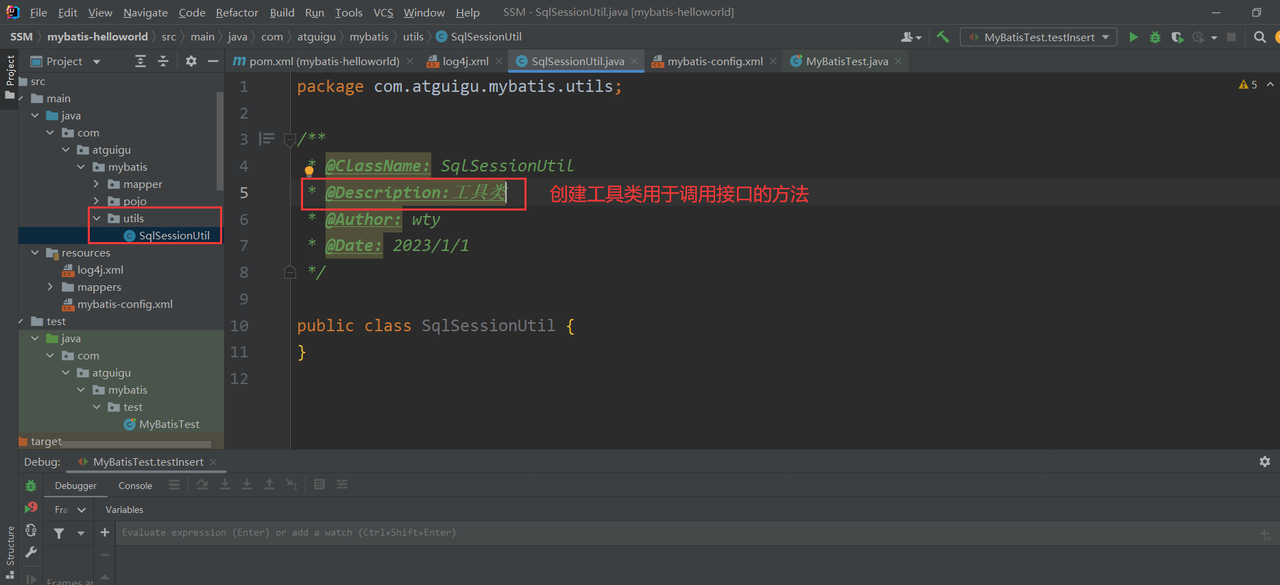1280x585 pixels.
Task: Click Step Over debugger icon
Action: click(202, 485)
